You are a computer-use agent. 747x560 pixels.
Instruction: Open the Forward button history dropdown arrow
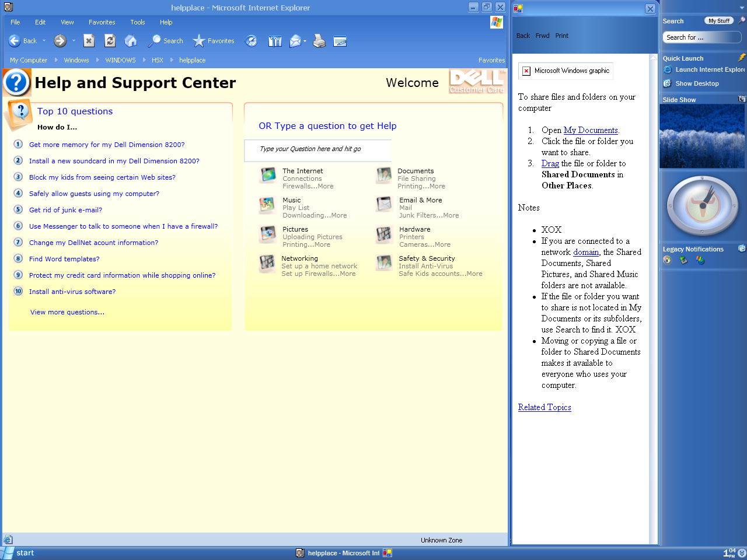tap(74, 41)
